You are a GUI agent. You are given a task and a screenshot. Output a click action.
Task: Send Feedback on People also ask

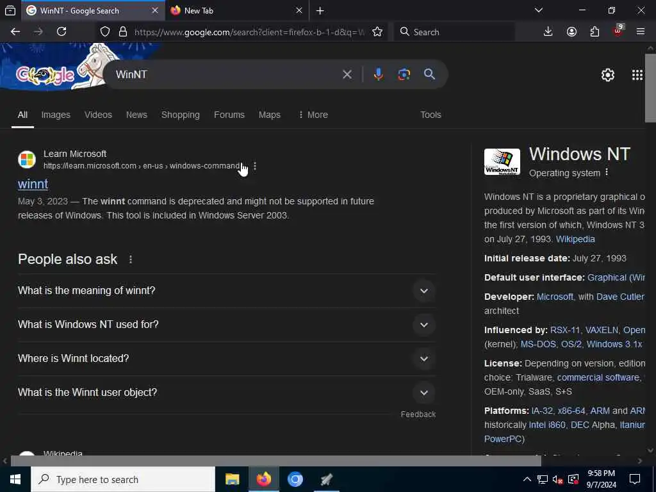click(x=418, y=414)
